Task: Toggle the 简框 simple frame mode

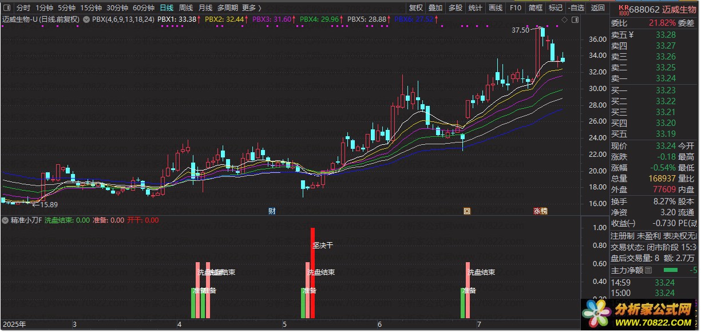Action: click(535, 8)
